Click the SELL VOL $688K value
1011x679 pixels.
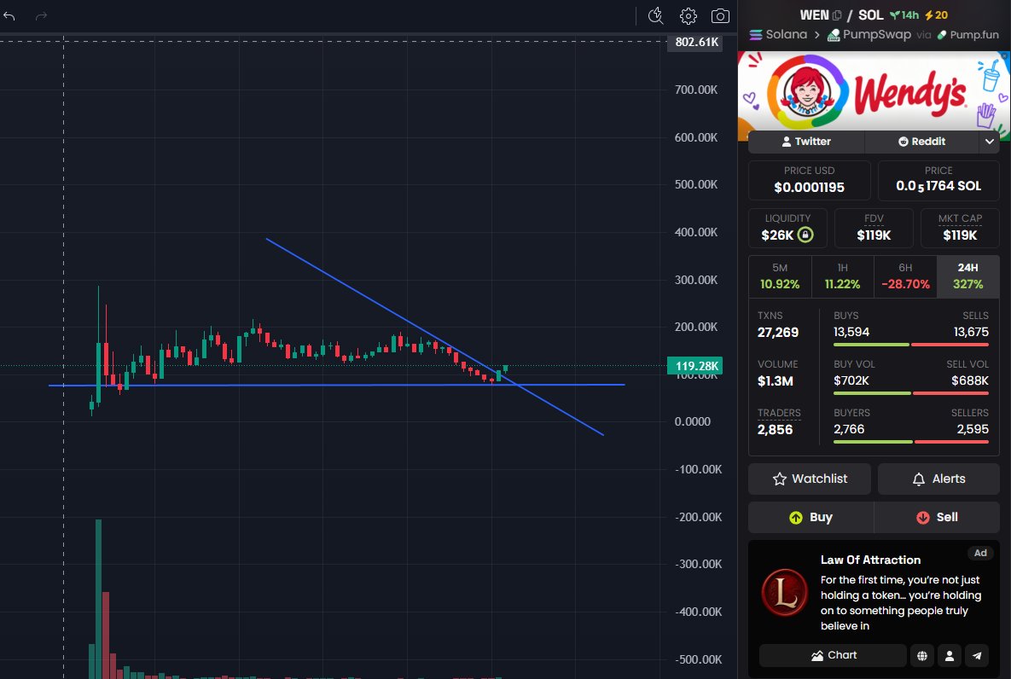click(x=970, y=381)
